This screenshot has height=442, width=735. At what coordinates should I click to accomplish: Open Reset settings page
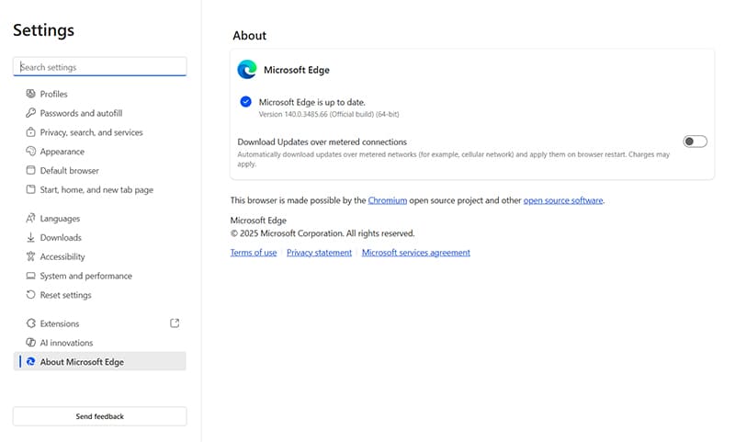[100, 295]
